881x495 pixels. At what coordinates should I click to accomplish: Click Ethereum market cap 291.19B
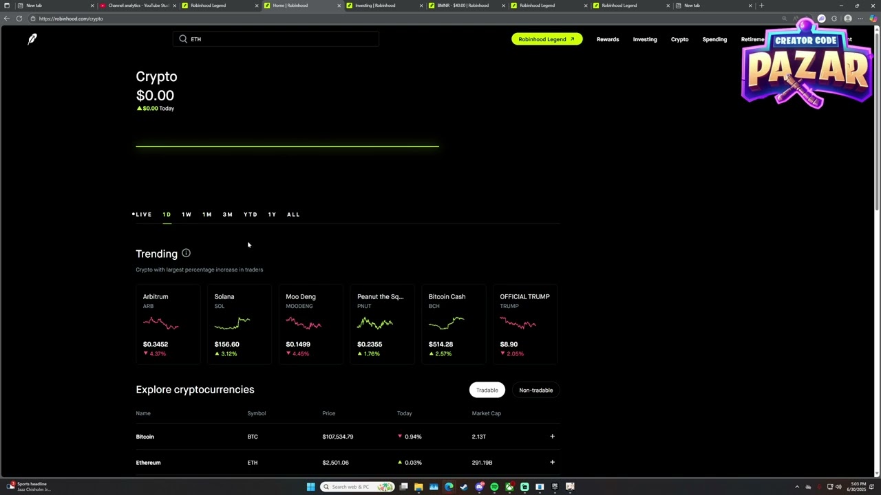pos(482,463)
